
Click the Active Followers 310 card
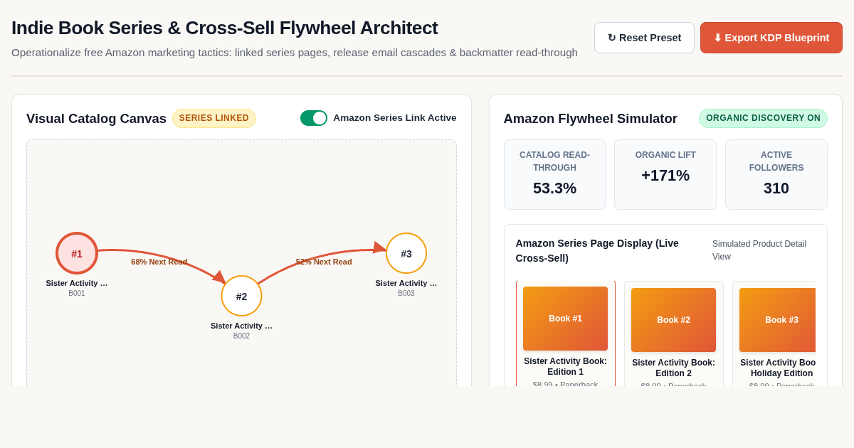[776, 174]
